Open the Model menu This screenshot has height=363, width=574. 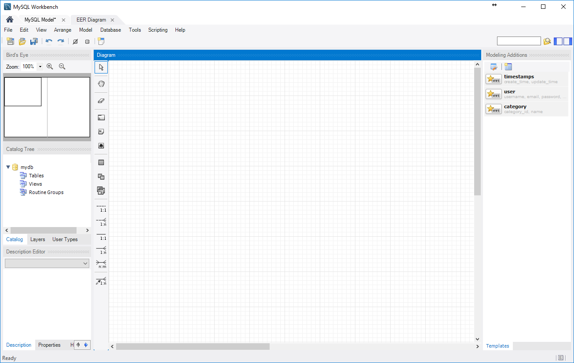[x=86, y=30]
